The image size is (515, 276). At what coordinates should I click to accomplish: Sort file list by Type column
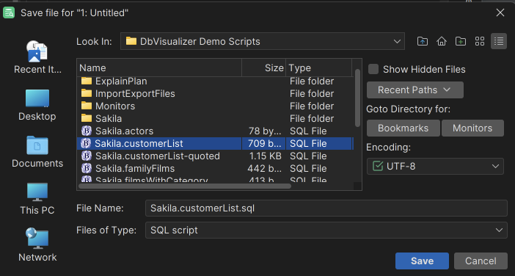(x=318, y=68)
